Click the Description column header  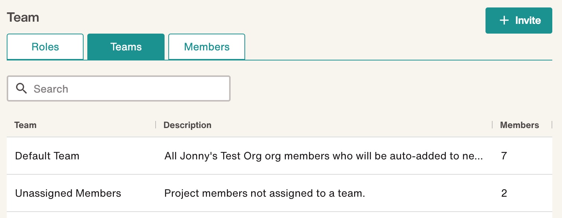click(x=187, y=125)
